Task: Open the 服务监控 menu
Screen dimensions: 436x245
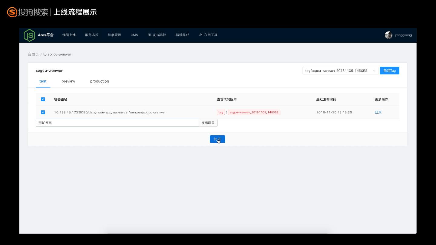Action: pyautogui.click(x=92, y=35)
